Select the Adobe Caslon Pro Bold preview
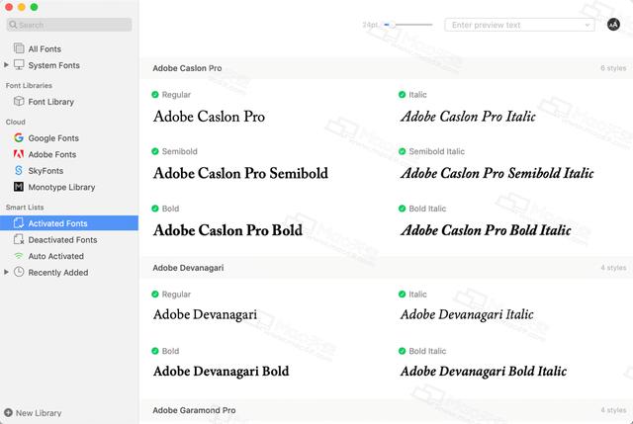Image resolution: width=633 pixels, height=424 pixels. pyautogui.click(x=227, y=230)
